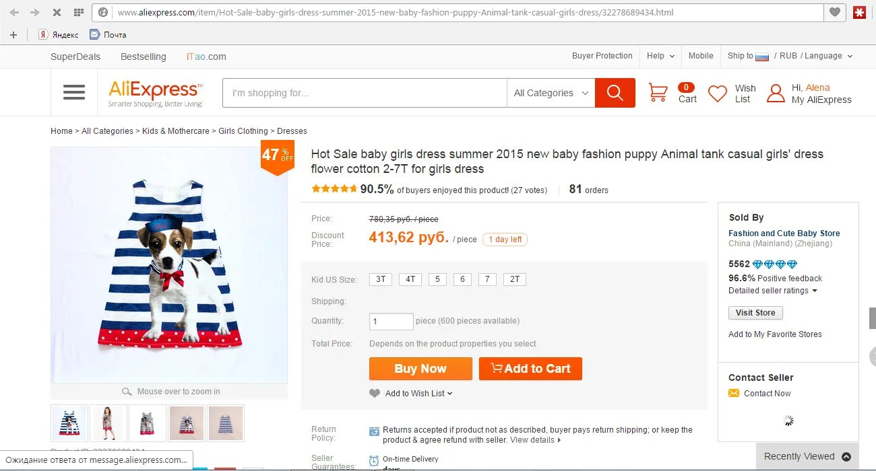Click the browser bookmark heart icon
This screenshot has height=471, width=876.
click(x=835, y=12)
